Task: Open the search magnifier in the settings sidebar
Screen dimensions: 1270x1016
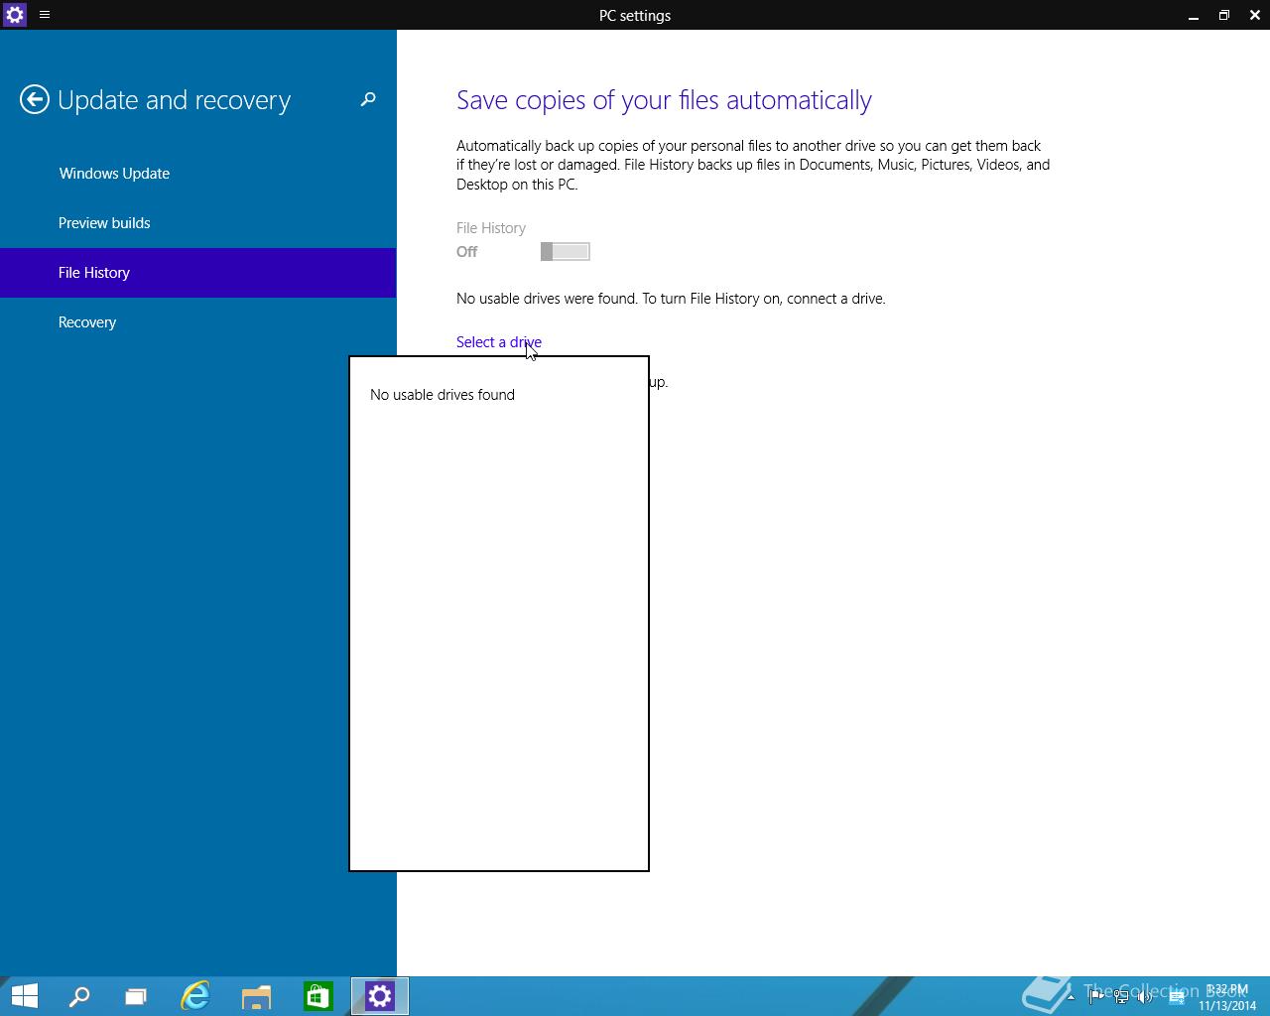Action: 368,99
